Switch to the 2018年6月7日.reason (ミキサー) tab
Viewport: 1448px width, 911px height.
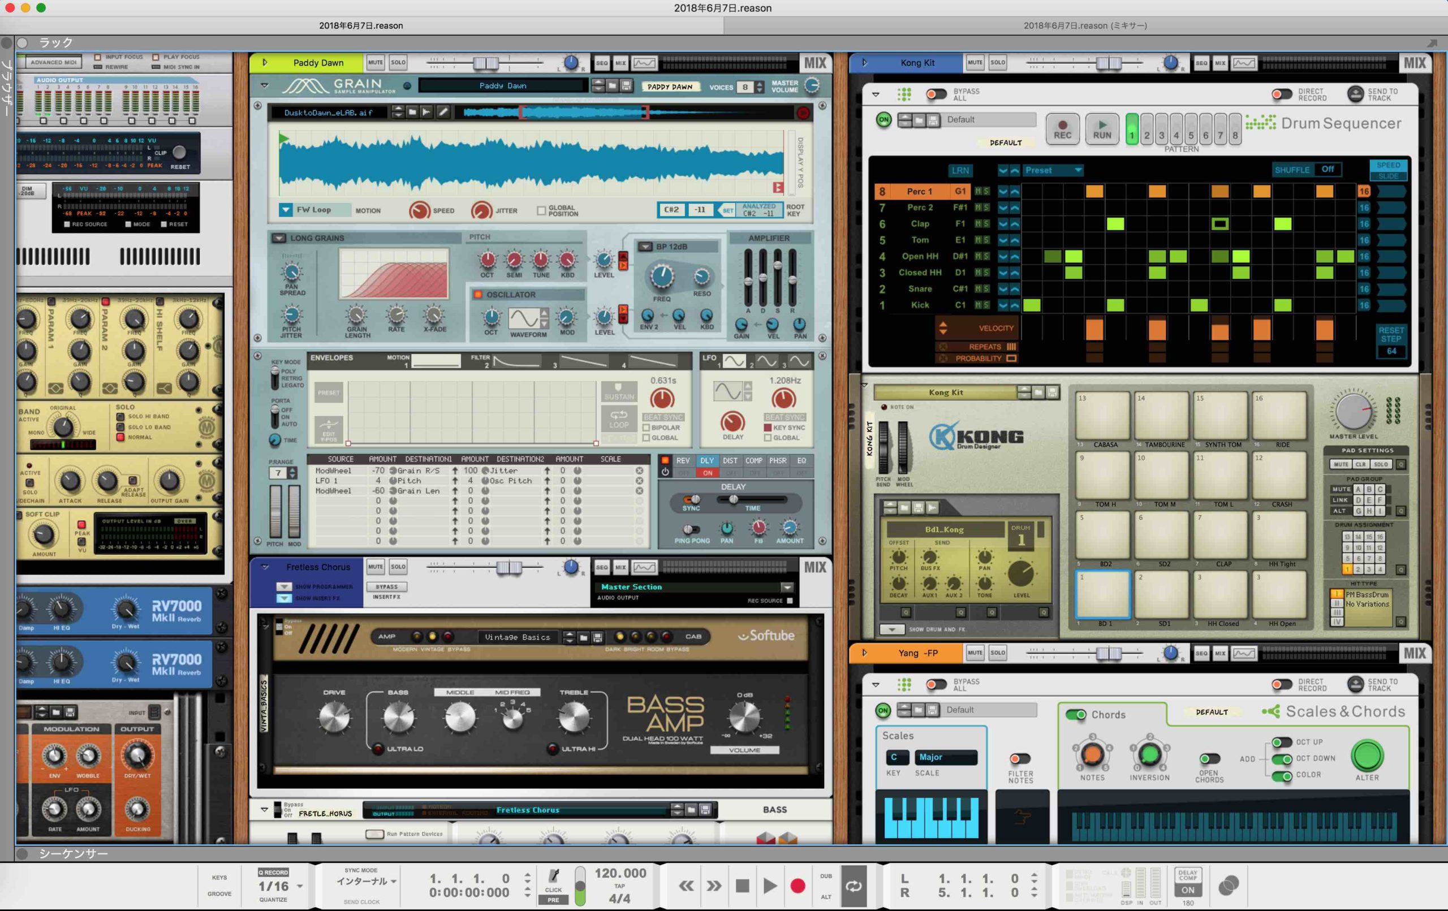1085,25
